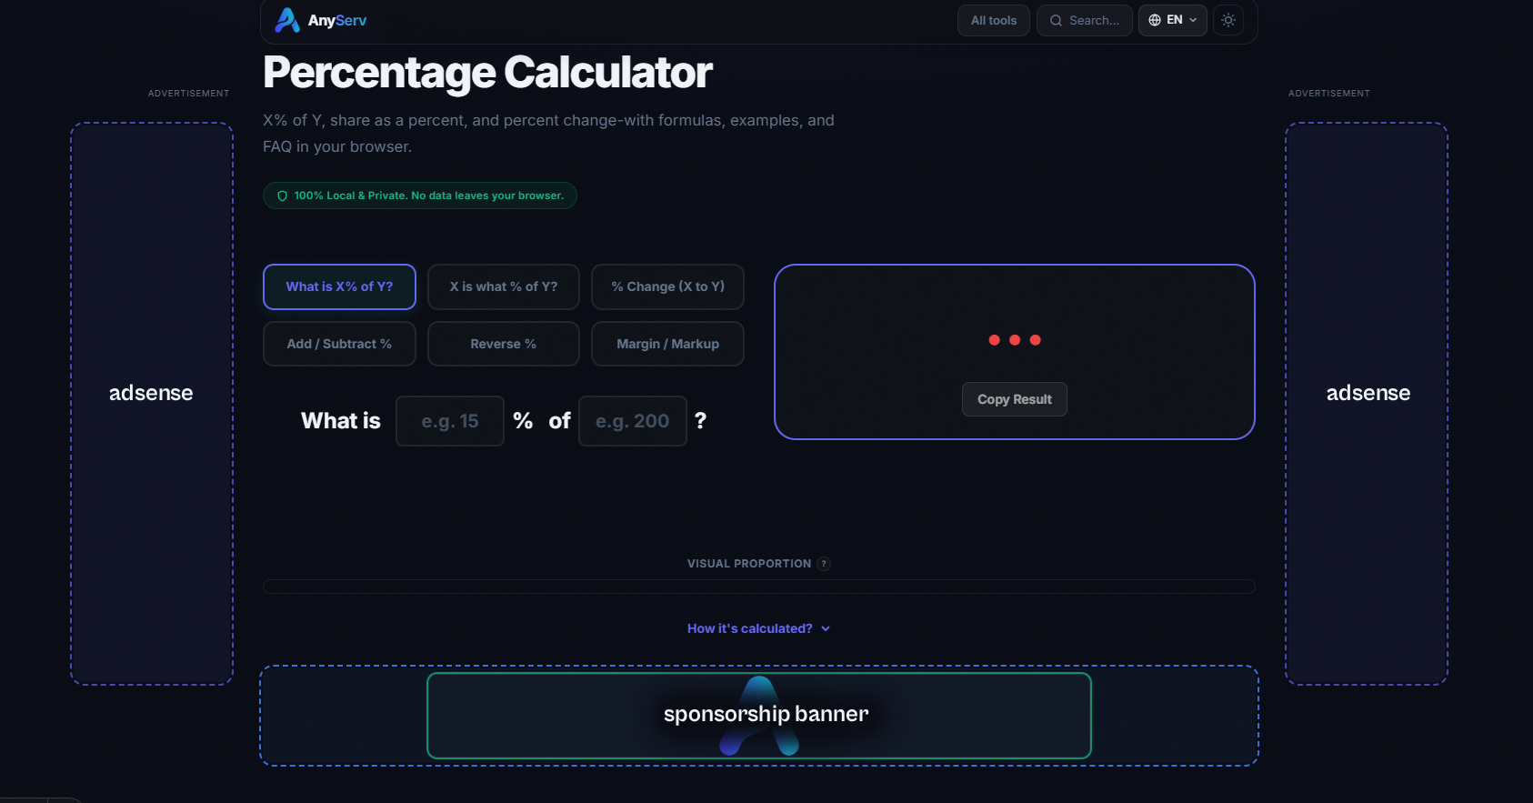Click the Percentage Calculator heading
The width and height of the screenshot is (1533, 803).
click(x=487, y=73)
